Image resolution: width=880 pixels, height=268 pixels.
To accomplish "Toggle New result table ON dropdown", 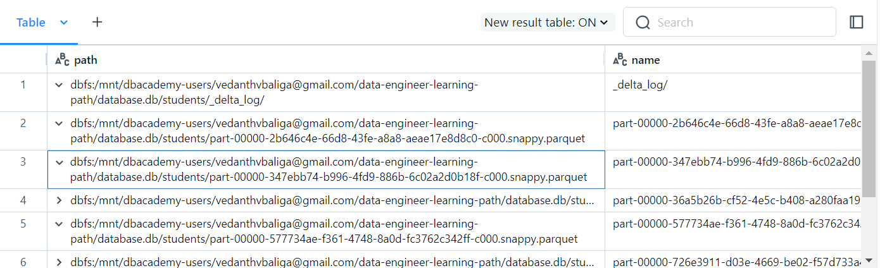I will (x=548, y=23).
